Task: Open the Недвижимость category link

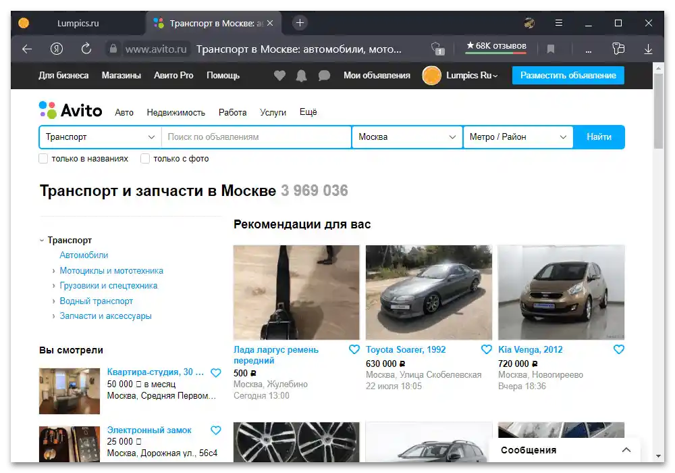Action: [x=175, y=112]
